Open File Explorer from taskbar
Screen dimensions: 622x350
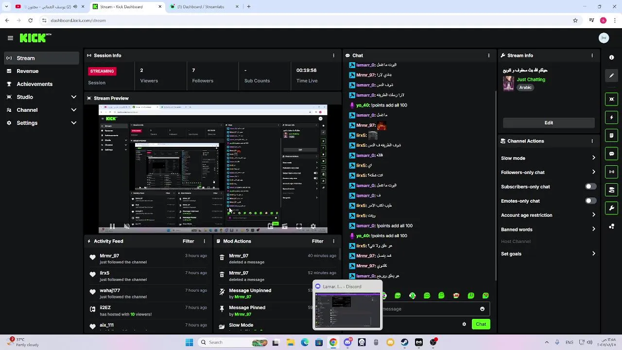pyautogui.click(x=290, y=342)
